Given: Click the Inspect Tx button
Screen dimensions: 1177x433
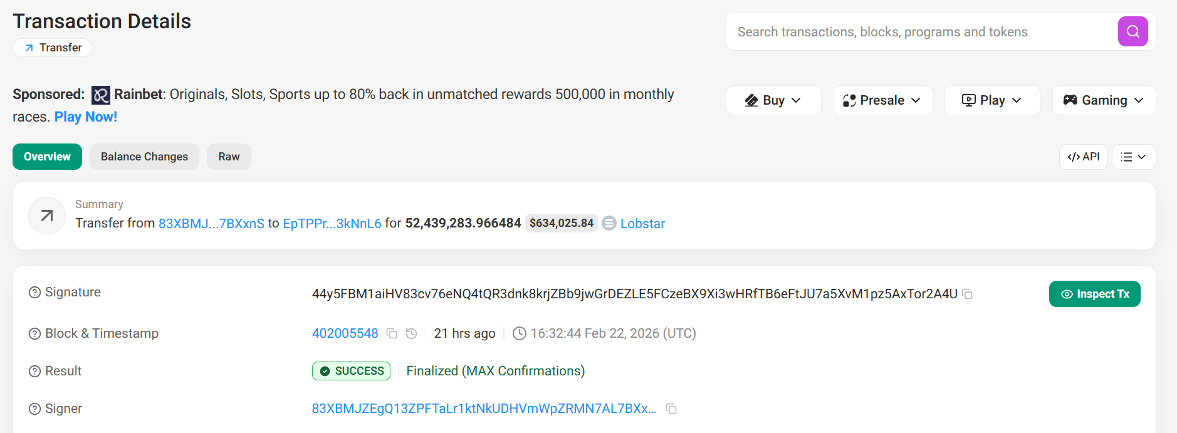Looking at the screenshot, I should coord(1094,294).
